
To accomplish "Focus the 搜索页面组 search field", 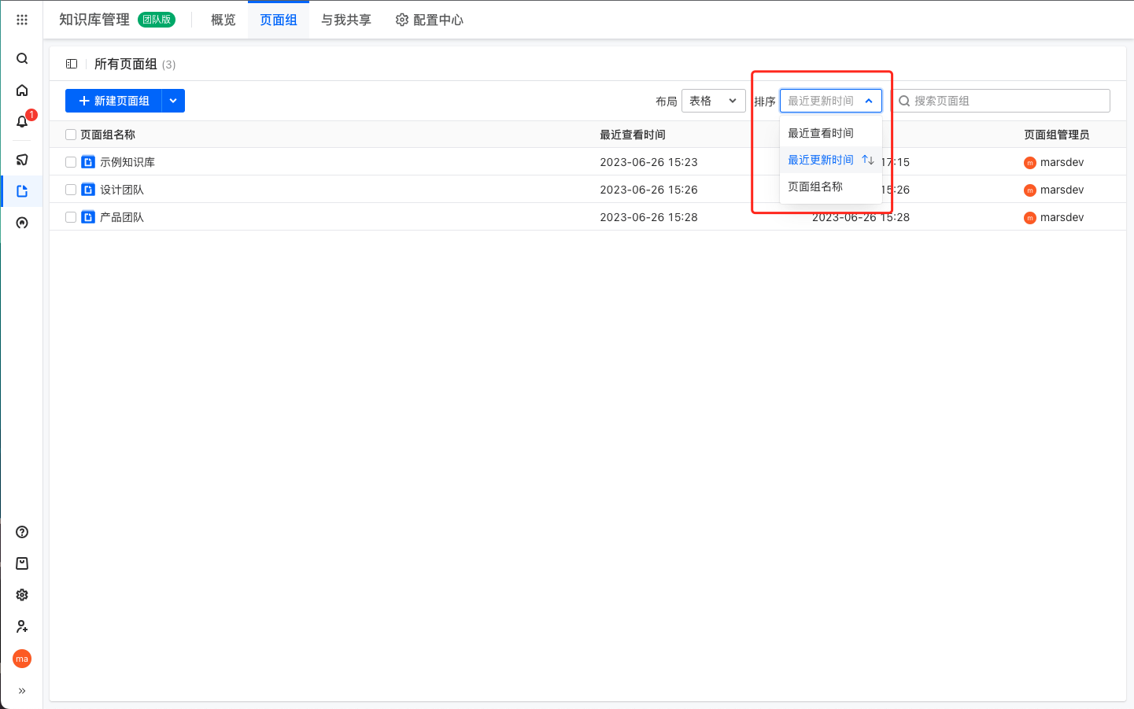I will tap(1001, 101).
